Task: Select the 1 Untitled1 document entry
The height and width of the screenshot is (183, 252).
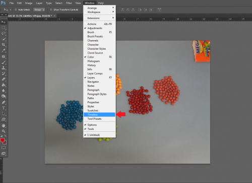Action: (99, 135)
